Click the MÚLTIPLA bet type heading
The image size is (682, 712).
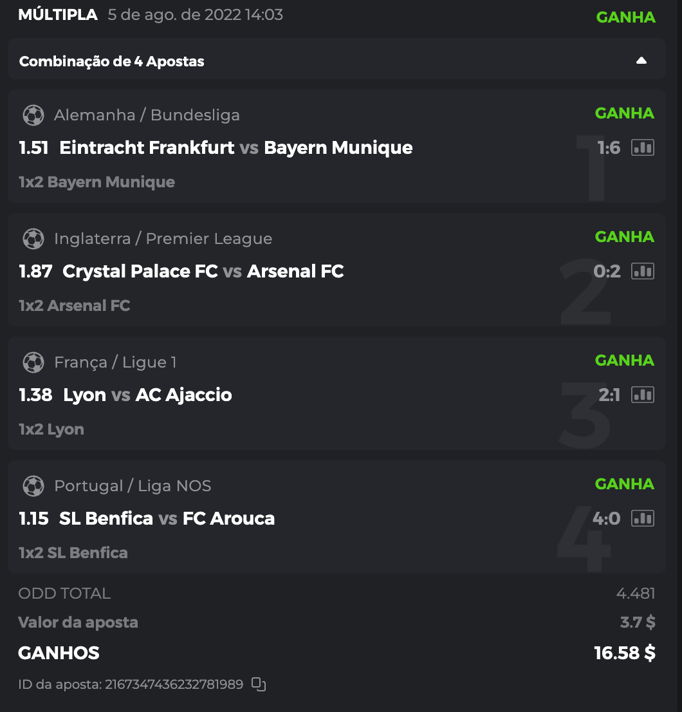tap(58, 15)
